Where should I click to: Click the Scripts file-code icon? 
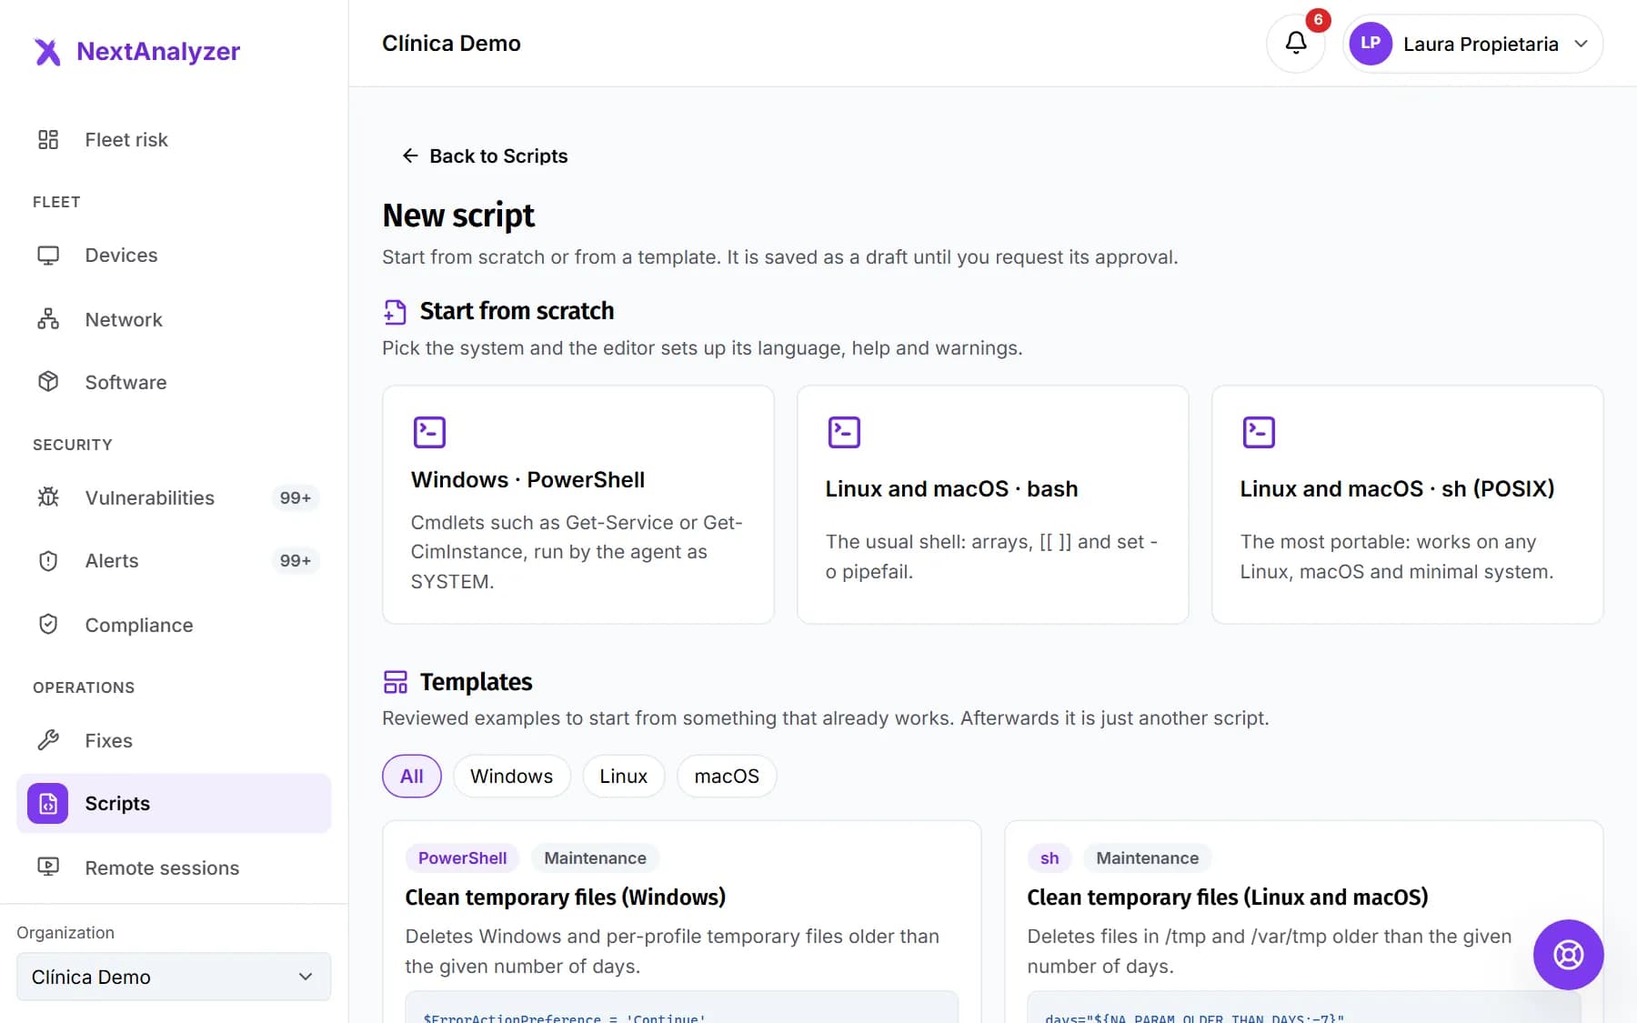[x=48, y=804]
